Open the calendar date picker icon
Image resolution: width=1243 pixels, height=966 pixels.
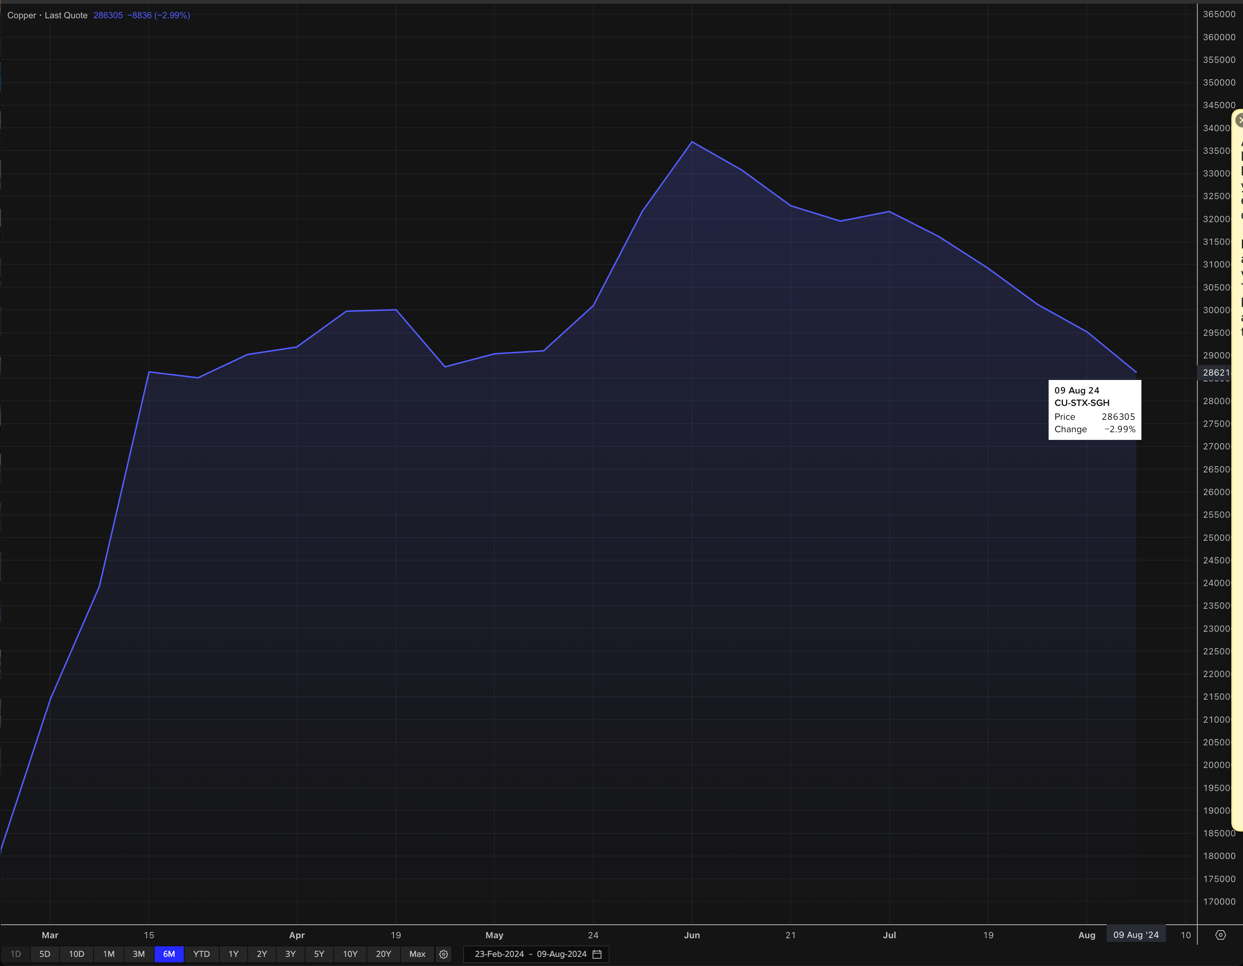click(x=597, y=954)
